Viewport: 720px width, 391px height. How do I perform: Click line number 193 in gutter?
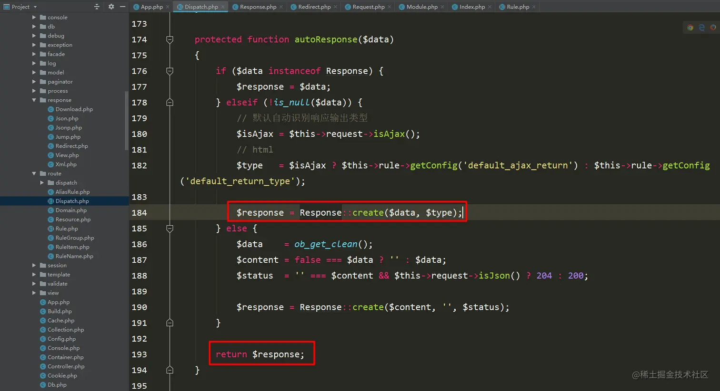[139, 354]
